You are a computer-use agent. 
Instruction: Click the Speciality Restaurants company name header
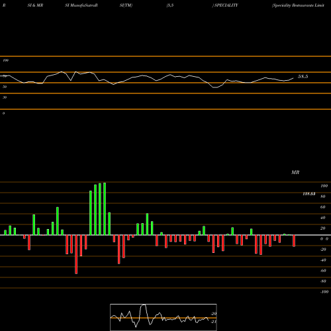(299, 5)
